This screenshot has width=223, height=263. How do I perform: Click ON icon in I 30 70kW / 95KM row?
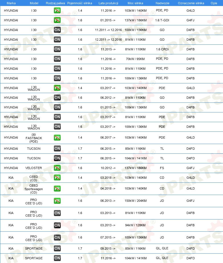57,59
